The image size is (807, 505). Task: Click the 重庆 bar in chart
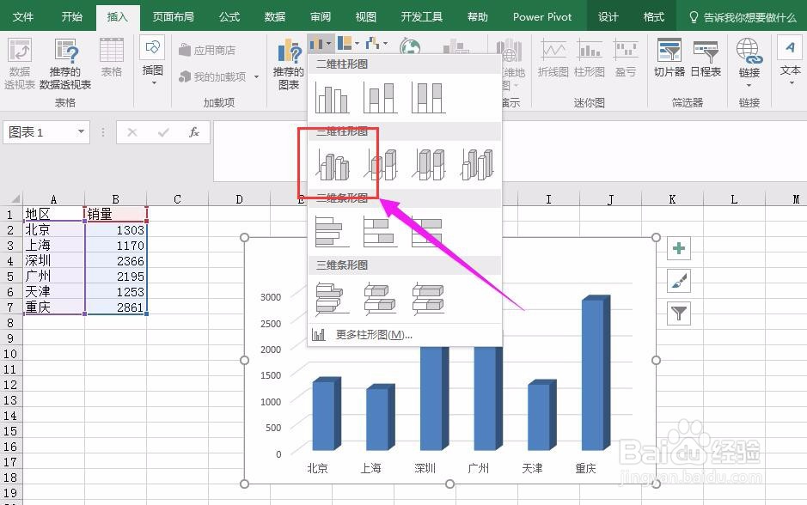596,374
